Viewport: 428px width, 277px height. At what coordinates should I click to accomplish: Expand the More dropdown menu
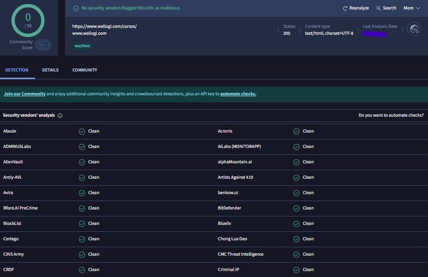click(412, 8)
